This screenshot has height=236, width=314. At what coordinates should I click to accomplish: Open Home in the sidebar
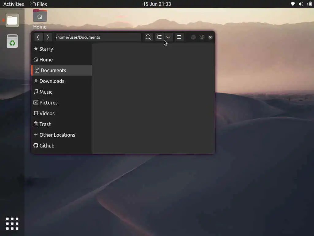coord(62,60)
